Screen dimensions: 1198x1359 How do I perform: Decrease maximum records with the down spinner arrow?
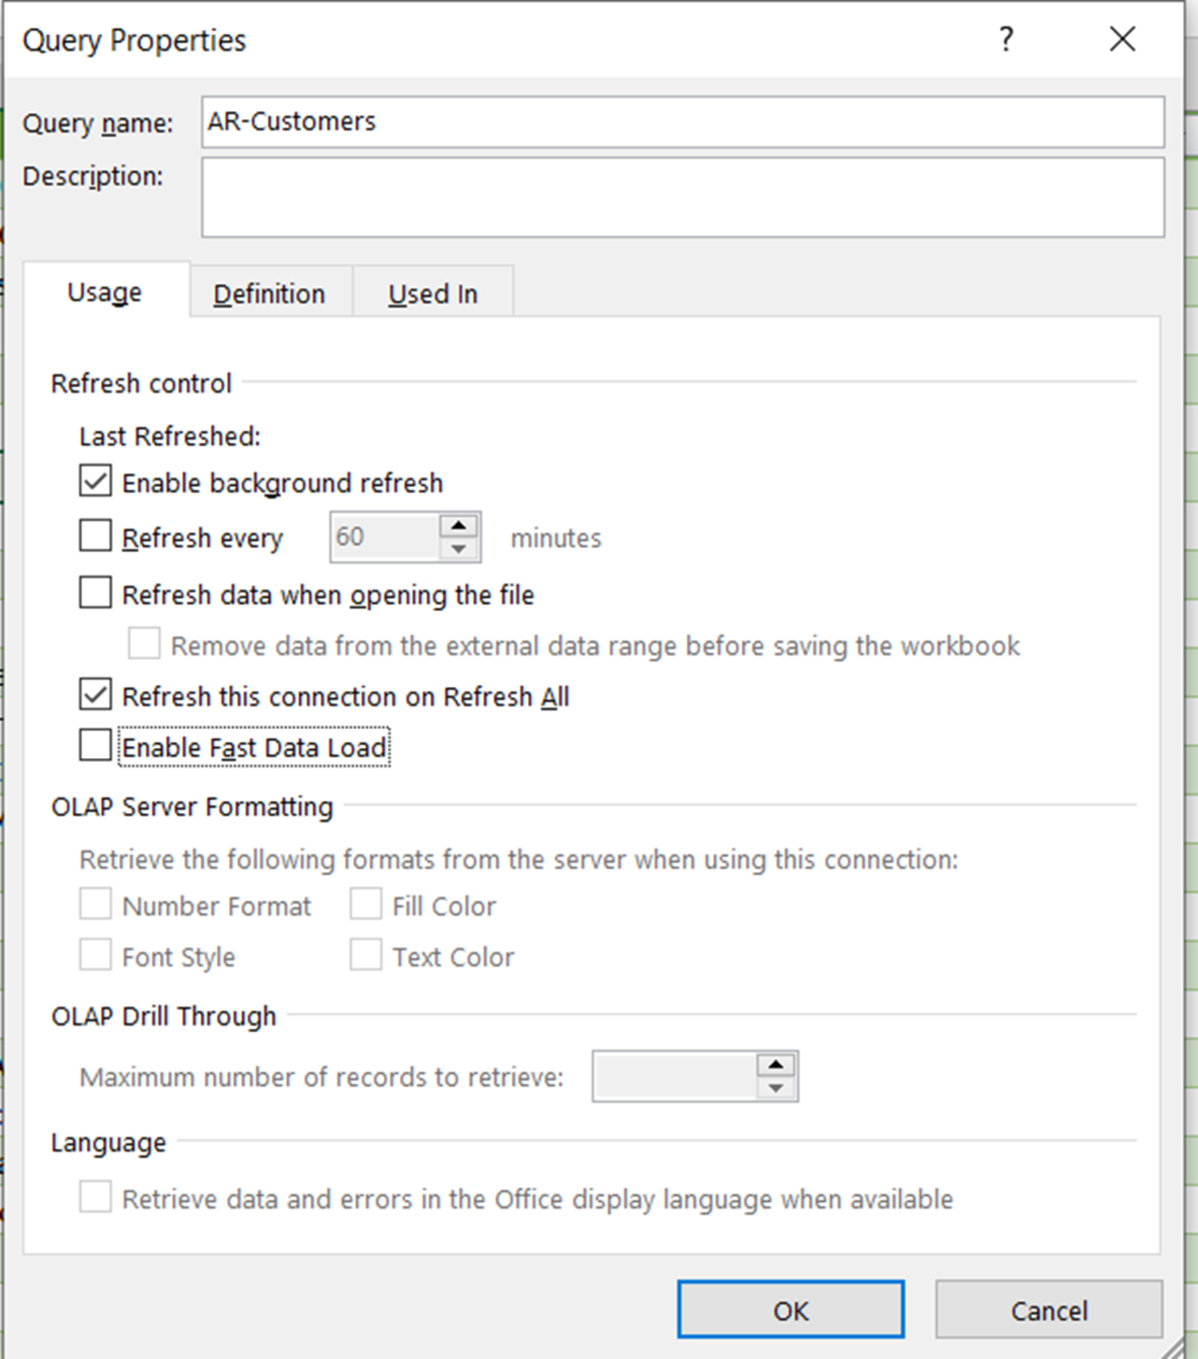pos(775,1088)
